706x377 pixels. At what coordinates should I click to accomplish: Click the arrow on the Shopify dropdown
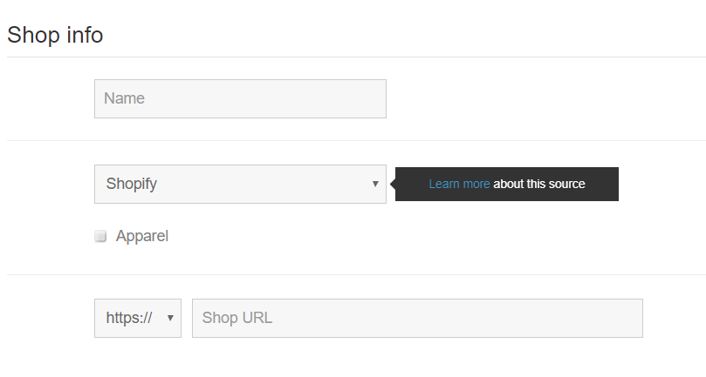point(375,184)
